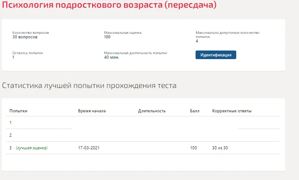Select attempt row number 1

(143, 122)
